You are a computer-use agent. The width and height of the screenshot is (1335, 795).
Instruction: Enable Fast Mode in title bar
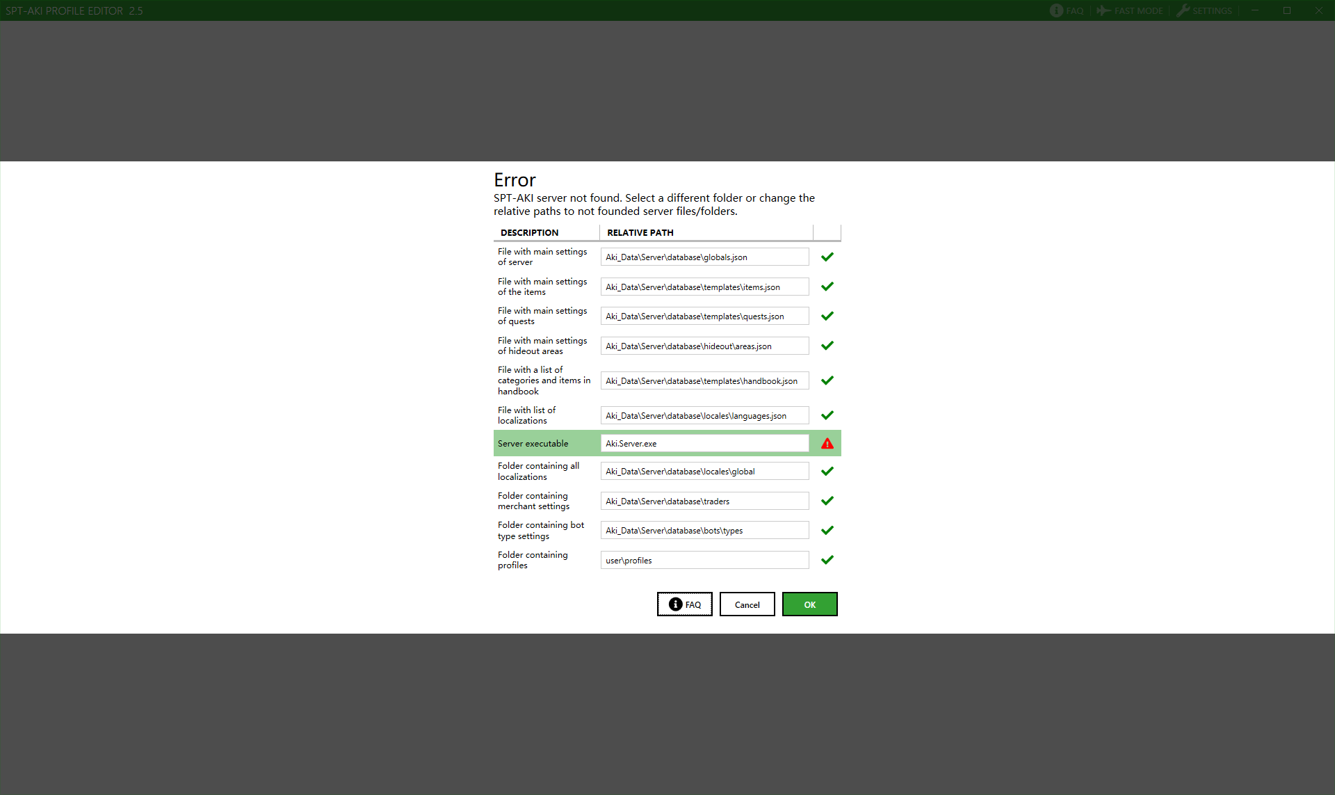1130,10
